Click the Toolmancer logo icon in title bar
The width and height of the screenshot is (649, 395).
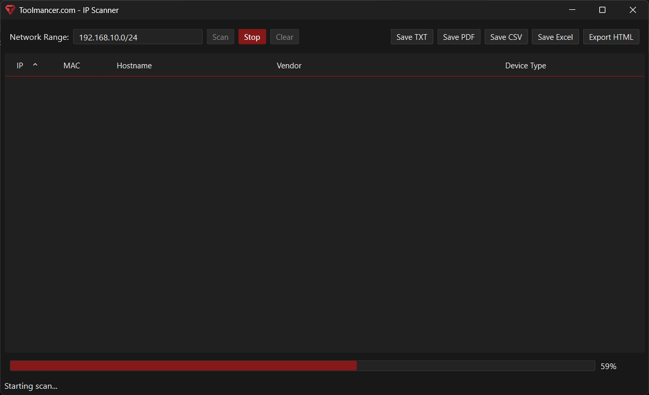click(x=10, y=10)
